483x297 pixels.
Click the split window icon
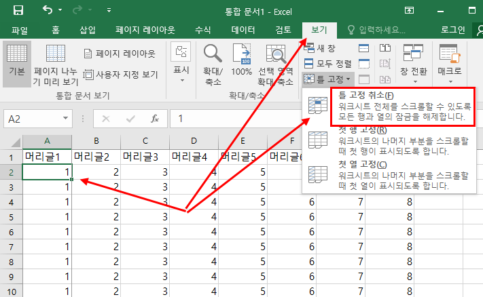364,48
